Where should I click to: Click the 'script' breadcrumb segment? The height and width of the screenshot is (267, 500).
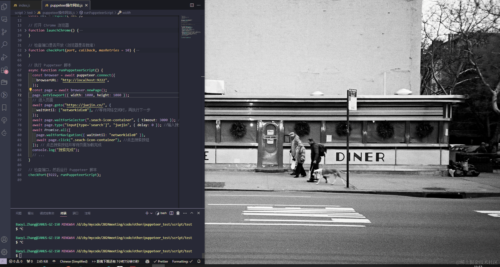(19, 13)
